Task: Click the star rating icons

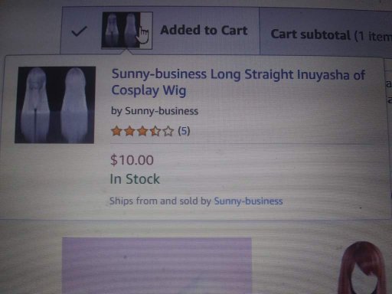Action: click(142, 132)
